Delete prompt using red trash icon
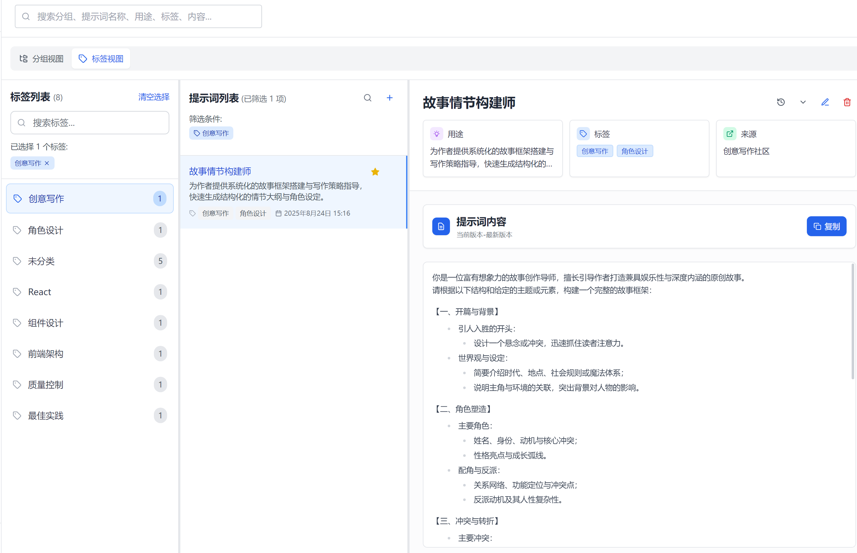857x553 pixels. pos(847,102)
